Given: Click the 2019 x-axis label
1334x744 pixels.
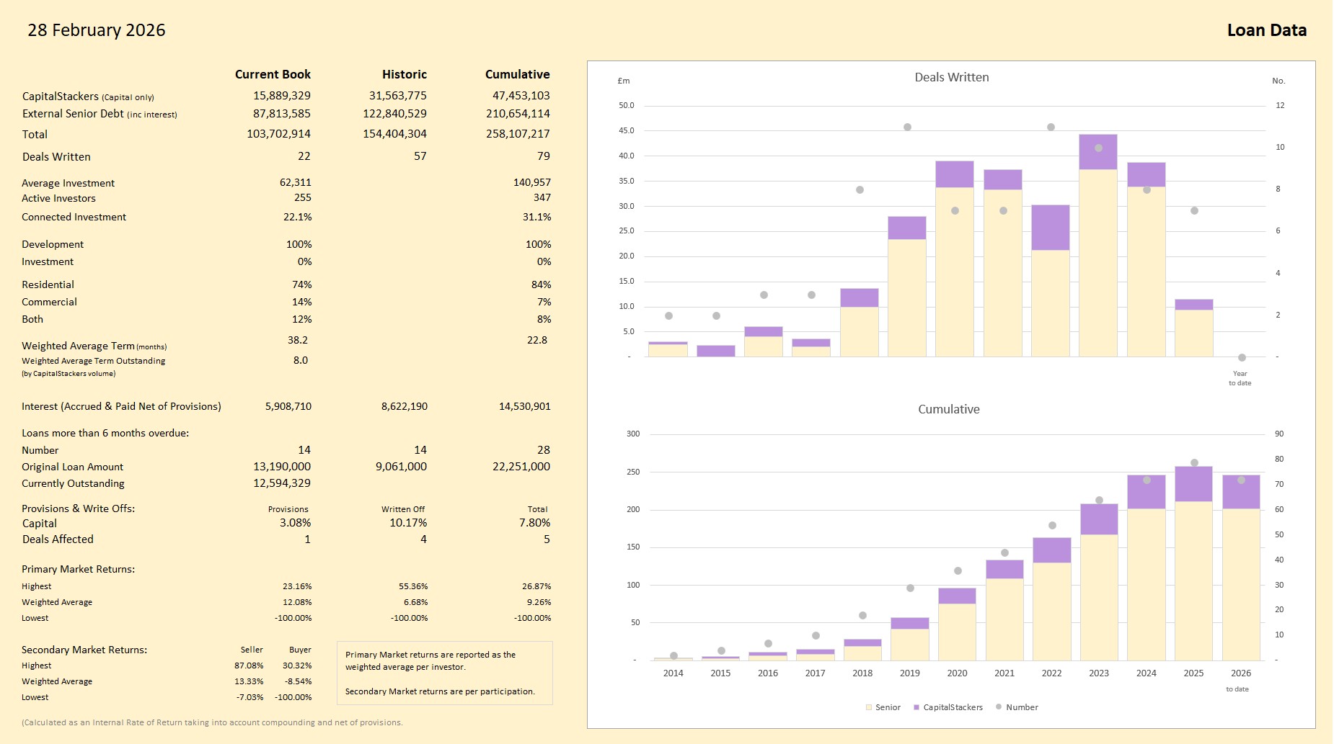Looking at the screenshot, I should click(x=909, y=673).
